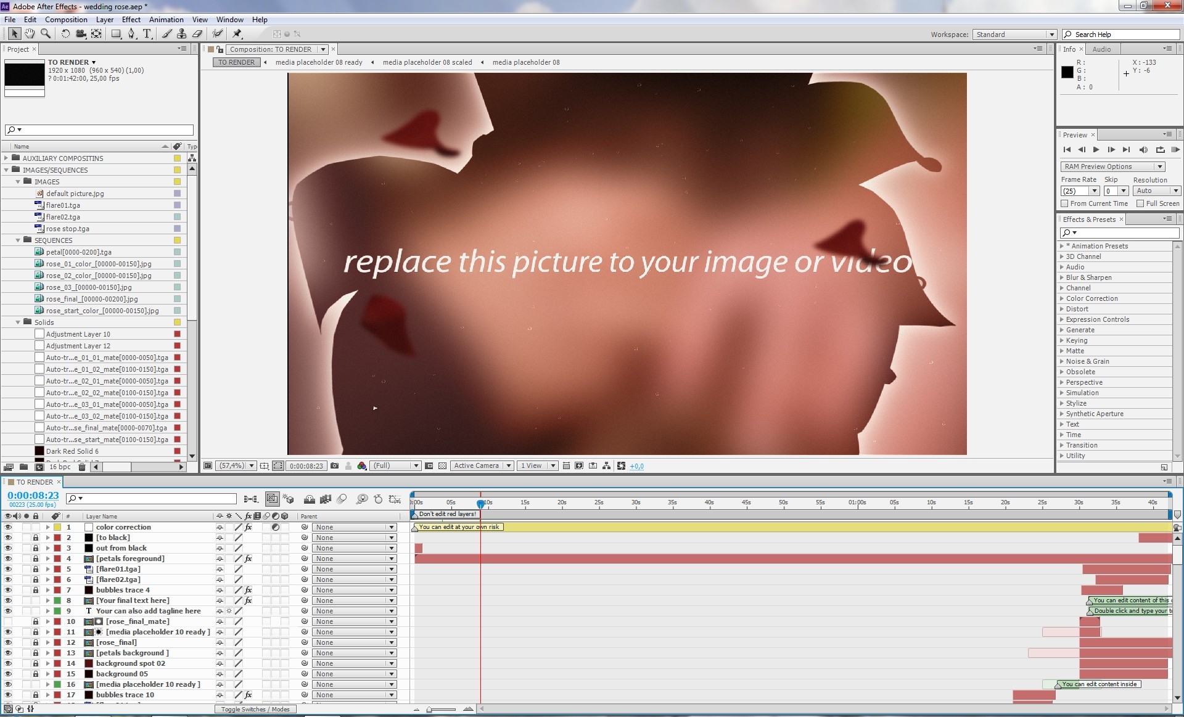Screen dimensions: 1184x717
Task: Select the Hand tool
Action: [x=30, y=34]
